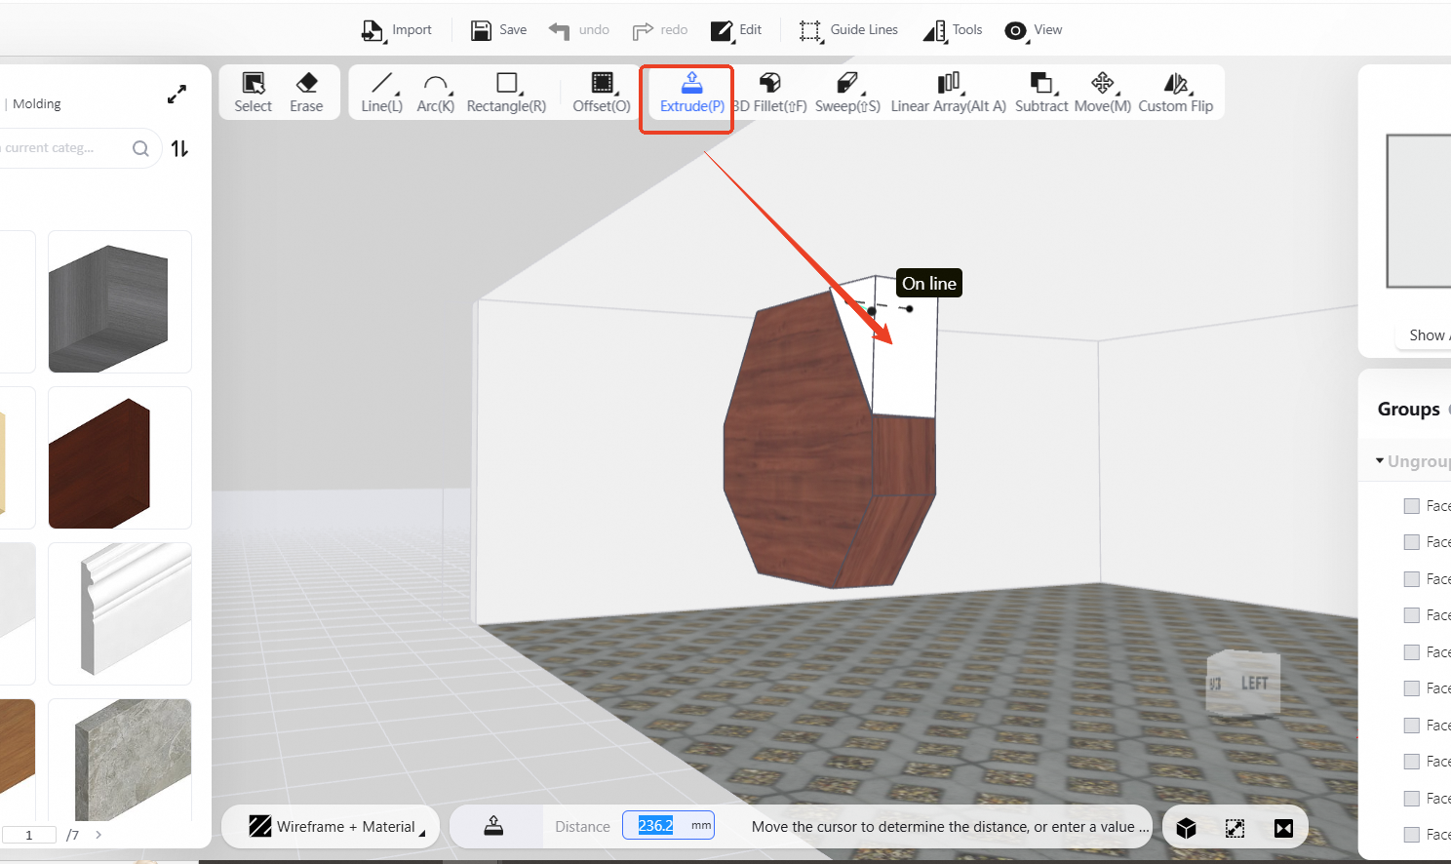Check the seventh Face checkbox
This screenshot has width=1451, height=864.
1411,726
